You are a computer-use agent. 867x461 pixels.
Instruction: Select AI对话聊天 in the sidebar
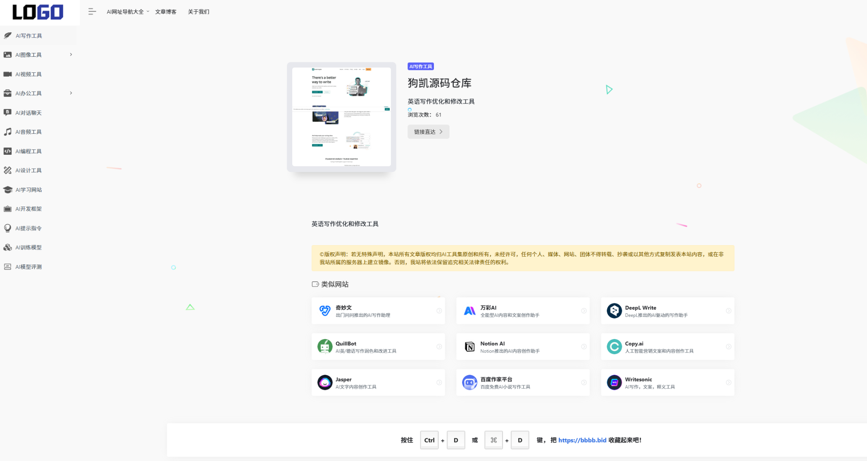pos(39,113)
